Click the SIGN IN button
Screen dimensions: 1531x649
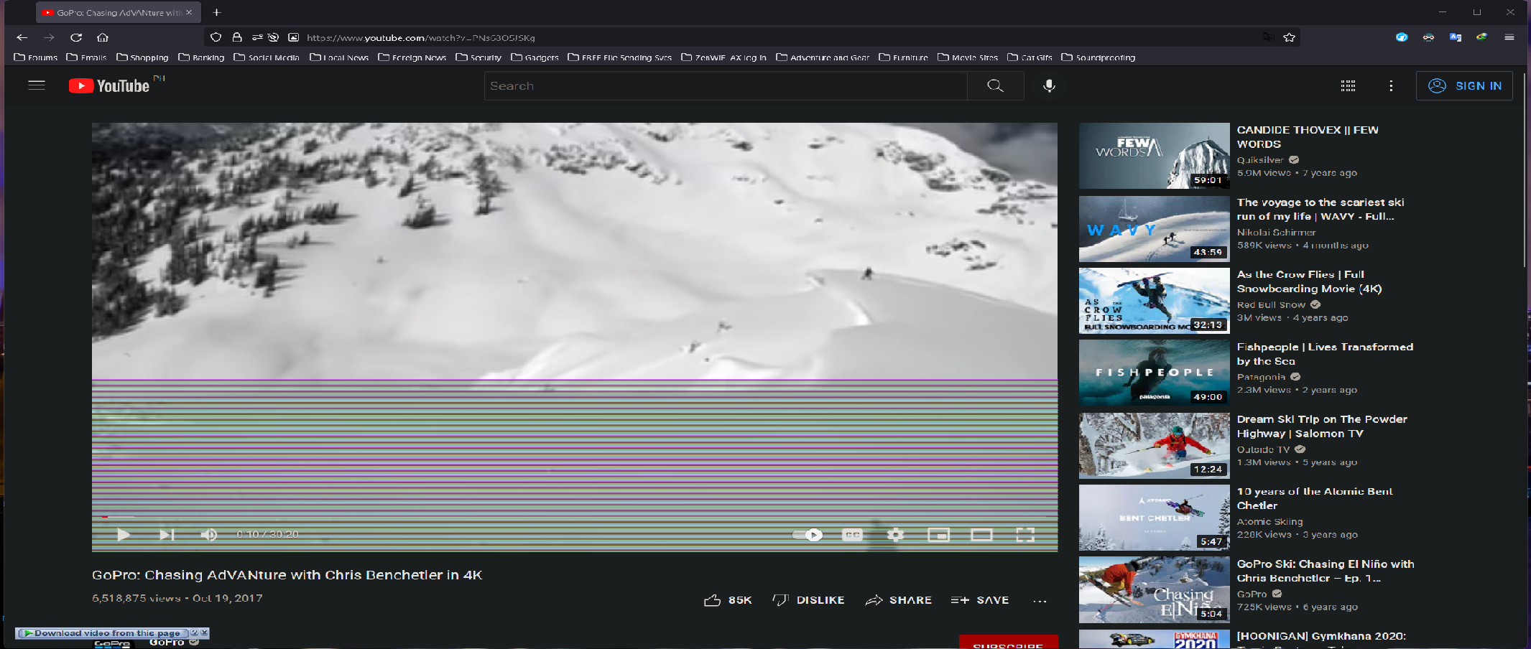click(x=1464, y=86)
